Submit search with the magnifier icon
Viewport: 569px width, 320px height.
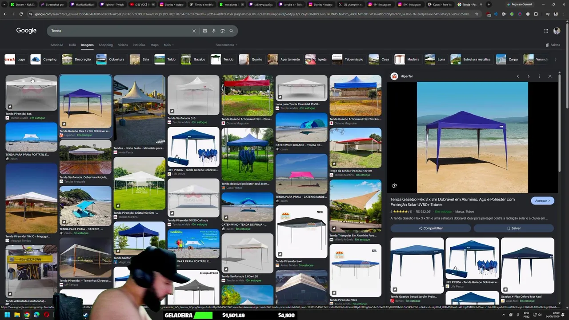(232, 31)
